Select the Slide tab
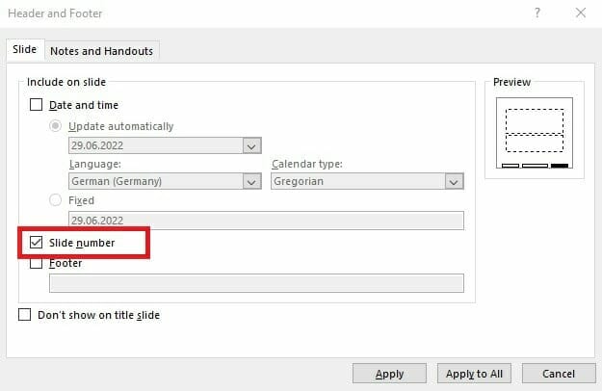The width and height of the screenshot is (602, 391). click(x=24, y=51)
